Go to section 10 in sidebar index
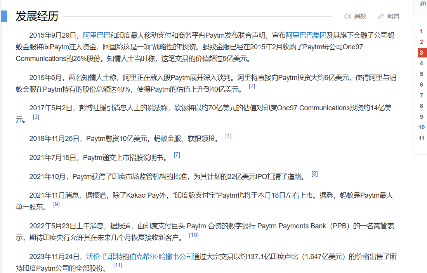This screenshot has height=273, width=427. click(422, 127)
